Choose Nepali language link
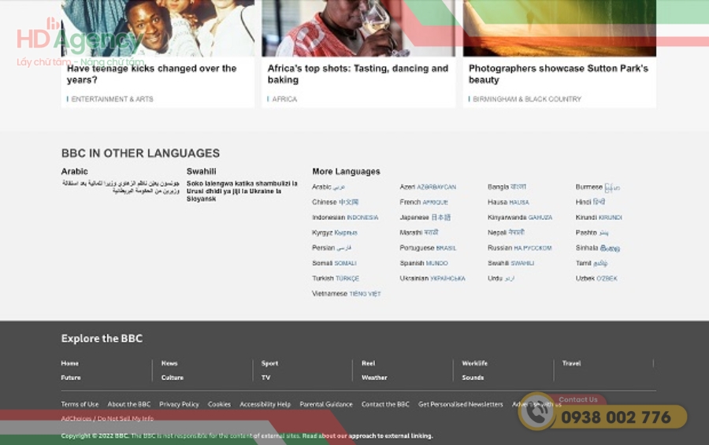 [506, 233]
